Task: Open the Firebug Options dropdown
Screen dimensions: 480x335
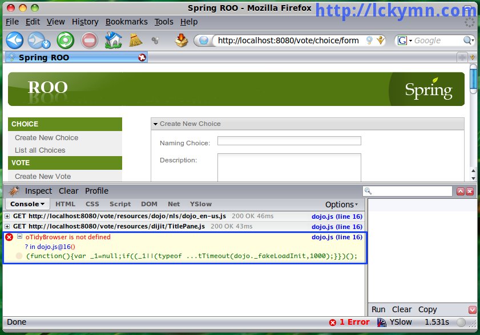Action: [x=341, y=205]
